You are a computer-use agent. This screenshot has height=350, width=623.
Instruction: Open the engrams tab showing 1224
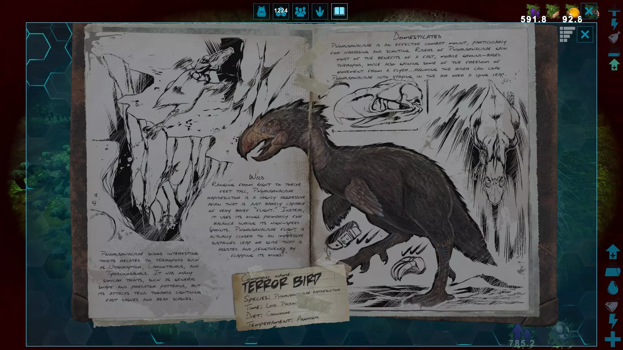pos(281,12)
